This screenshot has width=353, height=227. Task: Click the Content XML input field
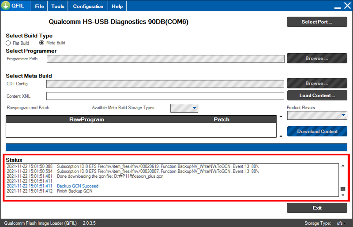165,96
